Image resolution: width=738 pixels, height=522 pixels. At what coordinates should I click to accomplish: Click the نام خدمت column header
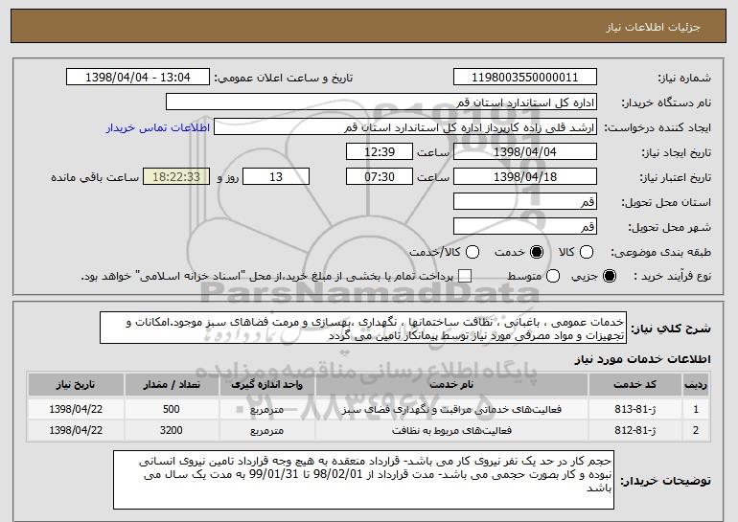[x=451, y=385]
